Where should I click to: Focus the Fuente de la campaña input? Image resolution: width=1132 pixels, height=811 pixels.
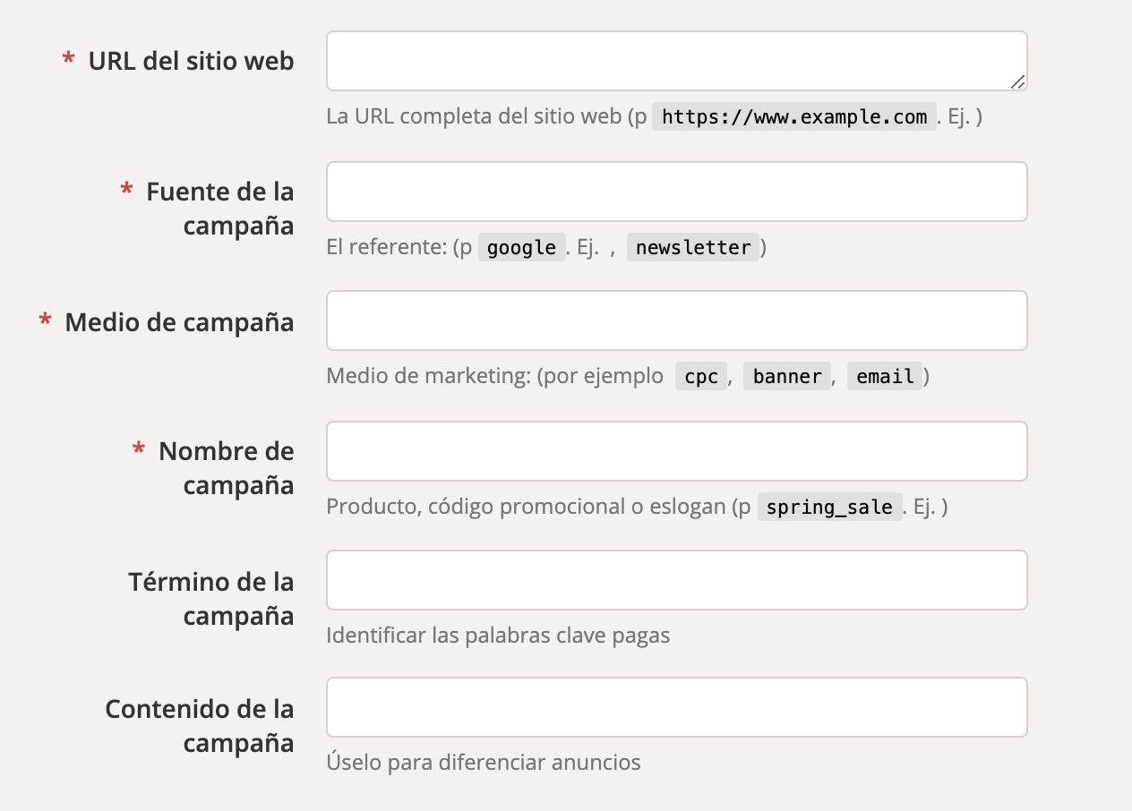click(676, 192)
